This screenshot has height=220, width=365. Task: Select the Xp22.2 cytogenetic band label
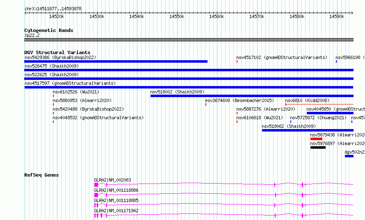(32, 35)
